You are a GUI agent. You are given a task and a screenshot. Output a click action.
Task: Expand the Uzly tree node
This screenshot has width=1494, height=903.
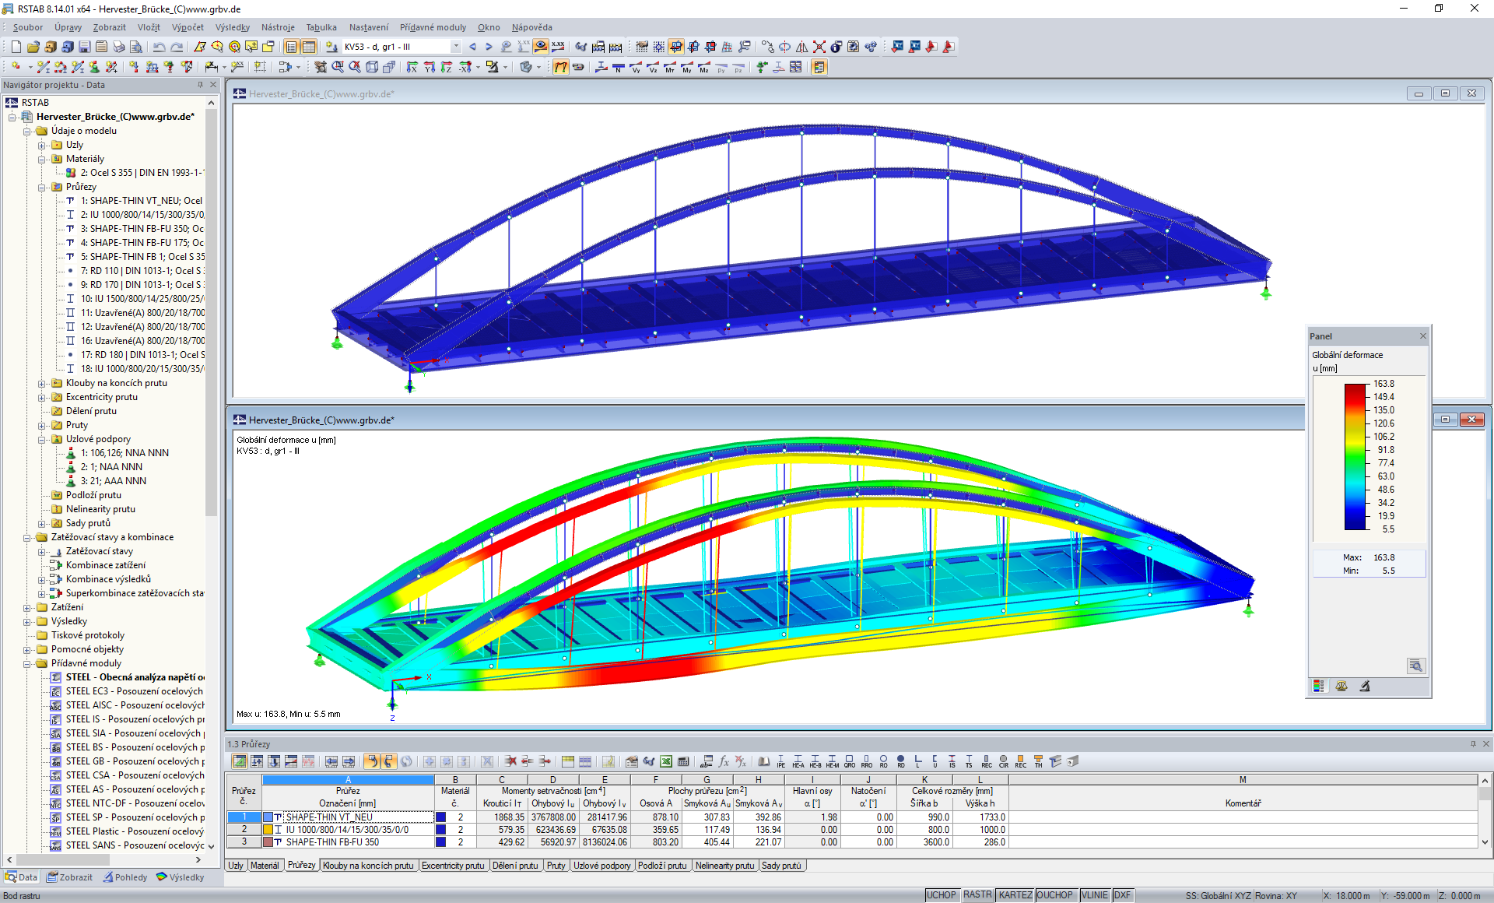[44, 145]
